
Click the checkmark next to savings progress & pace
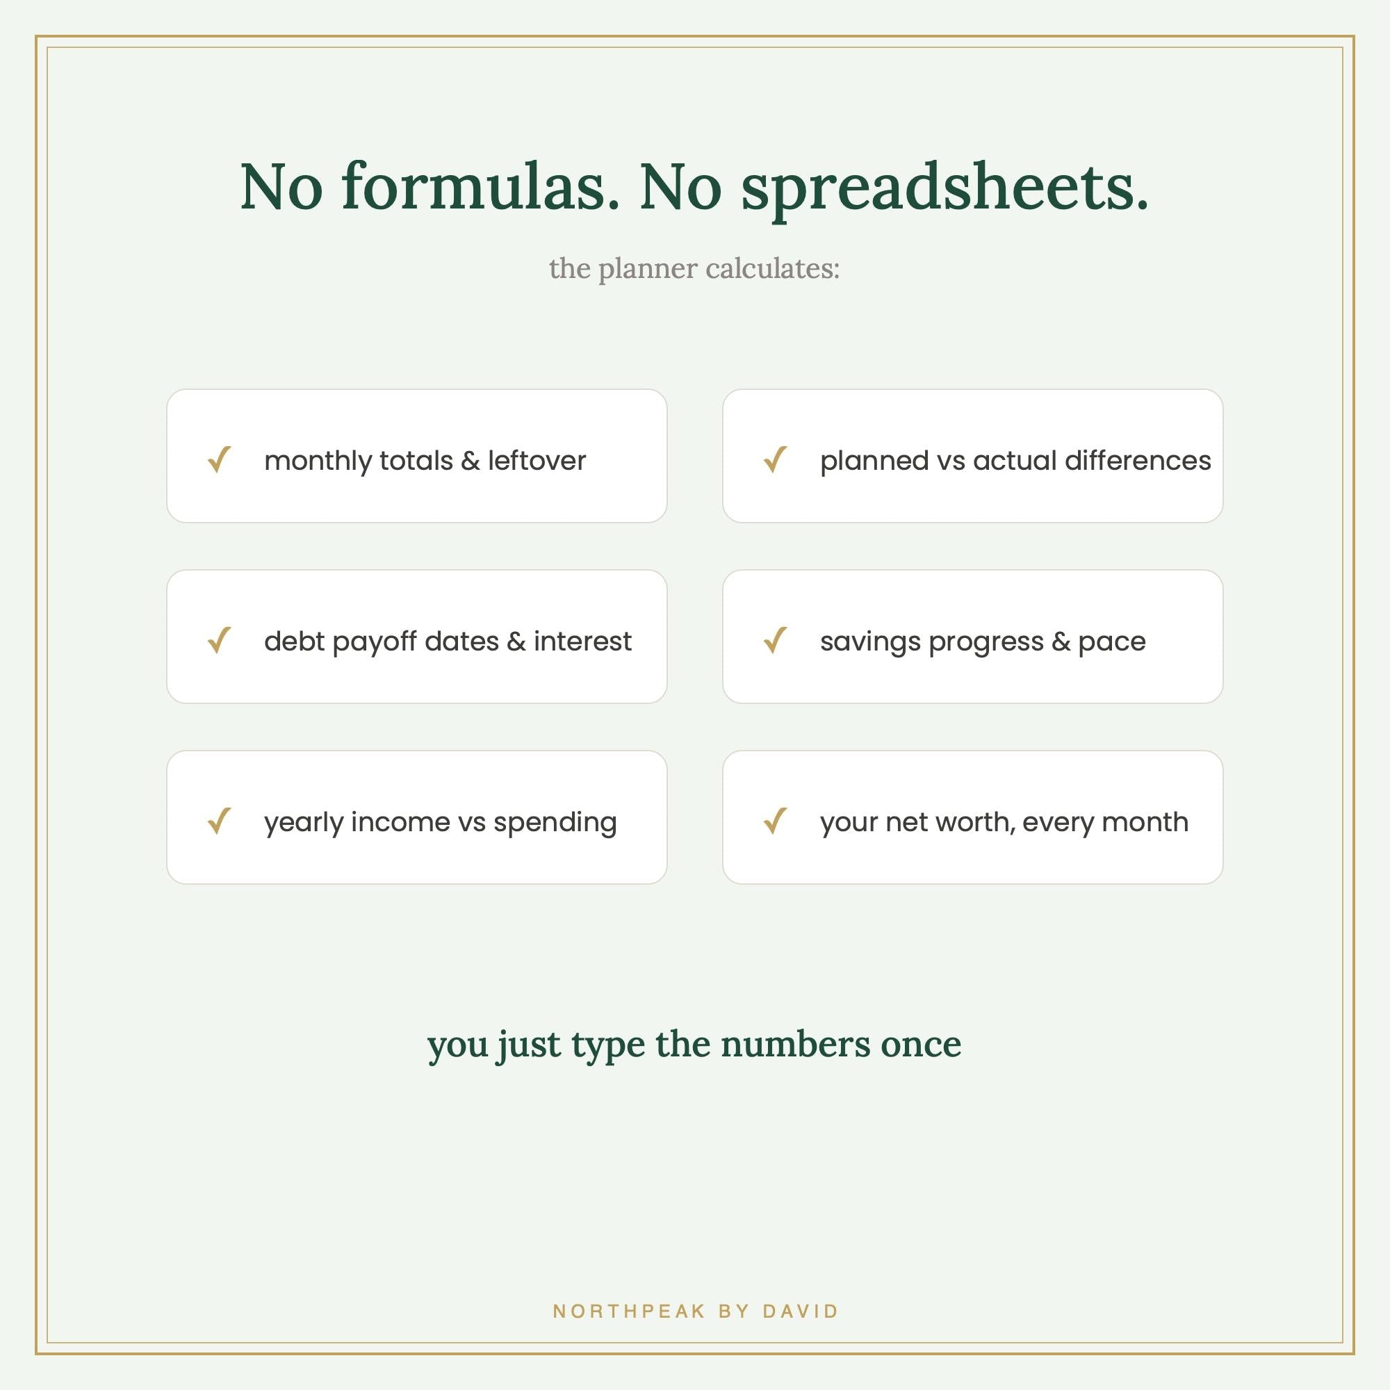(776, 640)
